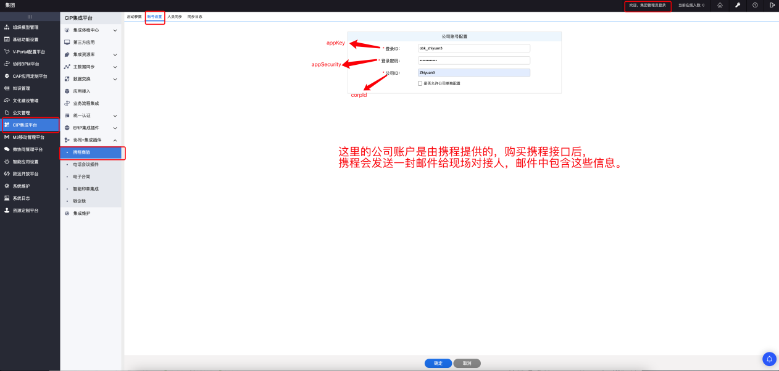
Task: Click the 登录密码 input field
Action: [474, 60]
